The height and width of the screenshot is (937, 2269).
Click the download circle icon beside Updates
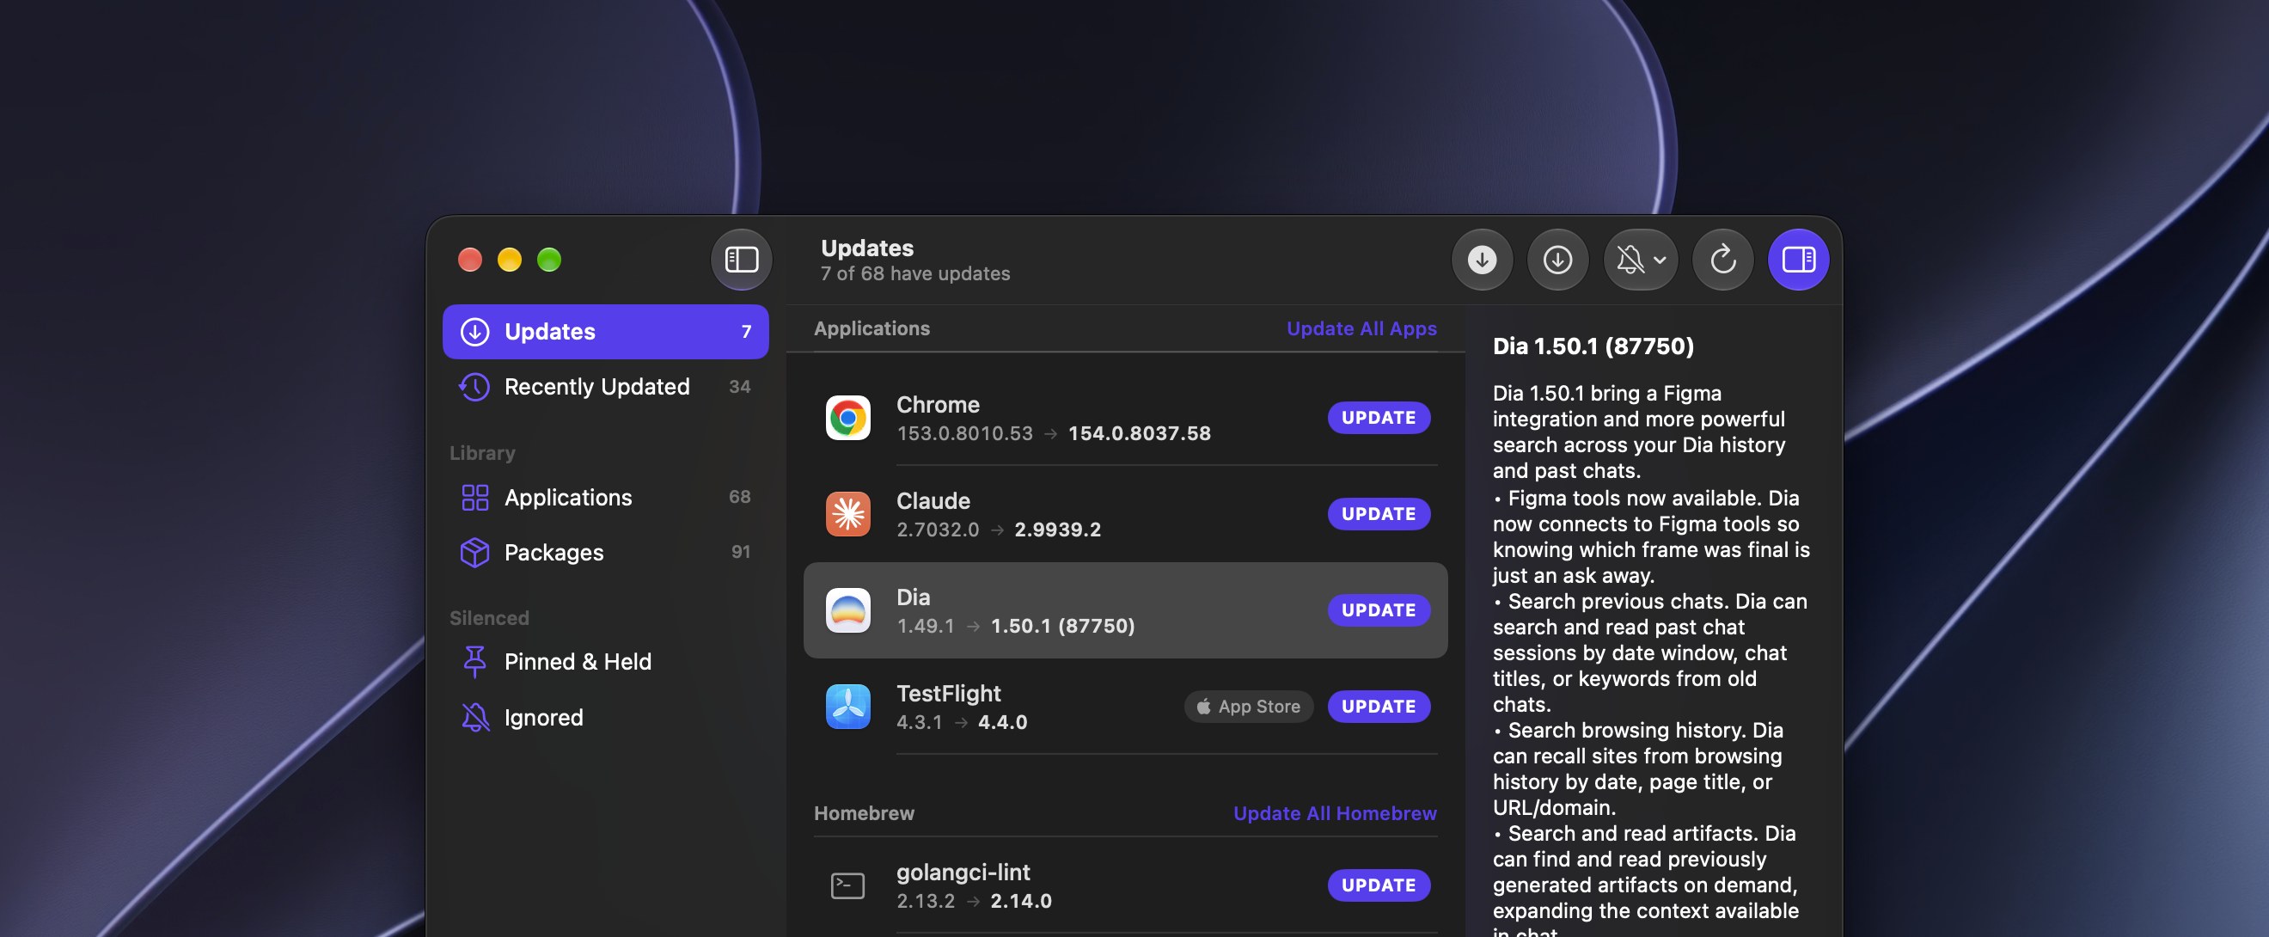(x=474, y=332)
